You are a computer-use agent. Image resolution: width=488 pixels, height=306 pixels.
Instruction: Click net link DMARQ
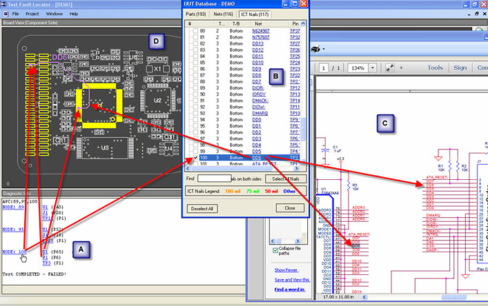click(260, 114)
